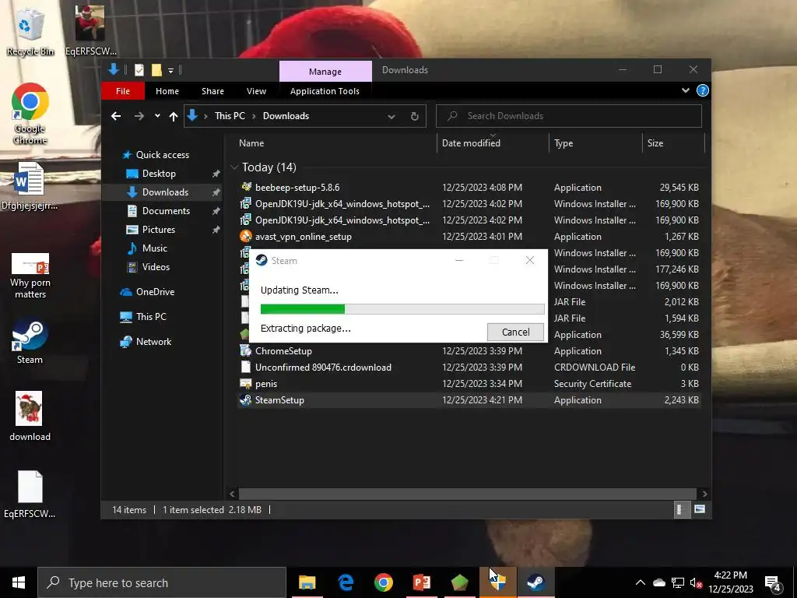Expand the ribbon with chevron
The height and width of the screenshot is (598, 797).
pos(685,90)
